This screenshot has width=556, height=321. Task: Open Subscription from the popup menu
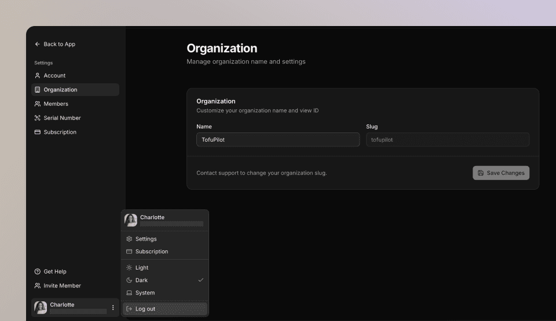[152, 252]
